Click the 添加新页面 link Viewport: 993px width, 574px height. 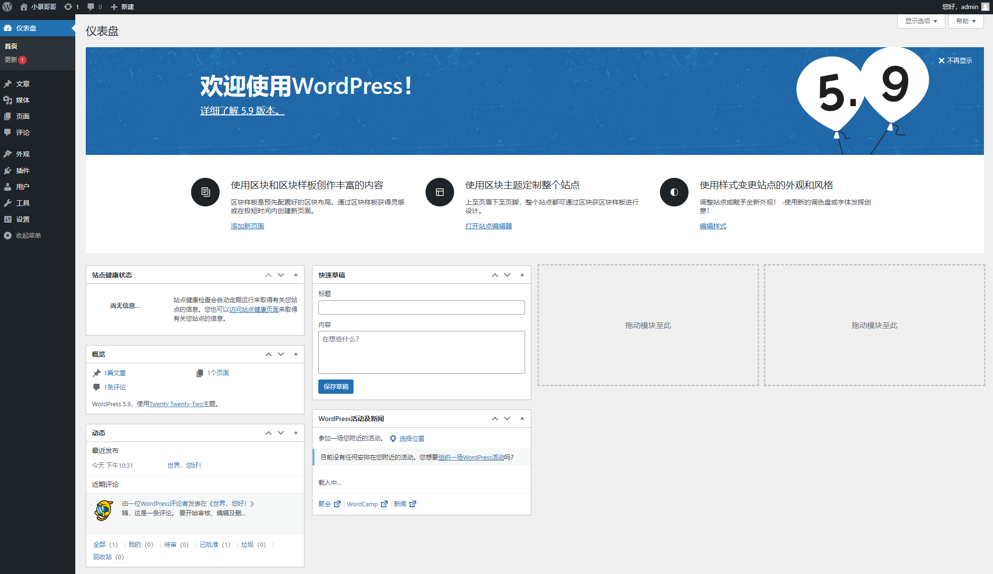[247, 226]
